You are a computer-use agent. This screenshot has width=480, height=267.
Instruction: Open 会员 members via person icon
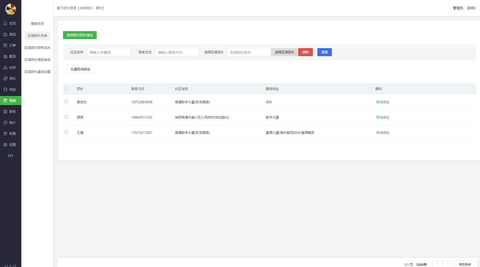point(5,67)
